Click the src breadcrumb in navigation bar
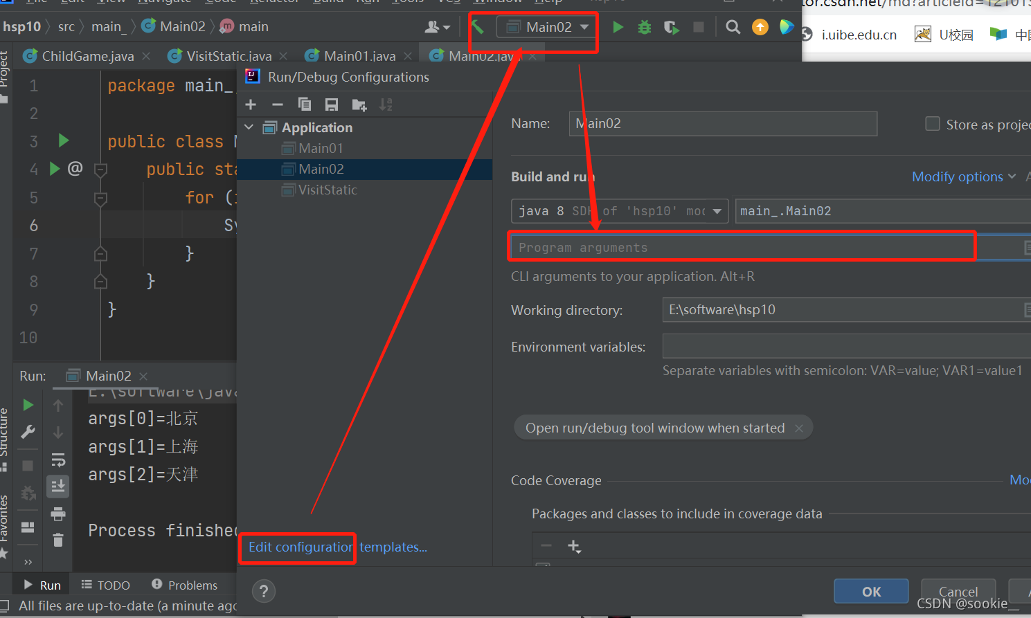This screenshot has height=618, width=1031. point(66,27)
